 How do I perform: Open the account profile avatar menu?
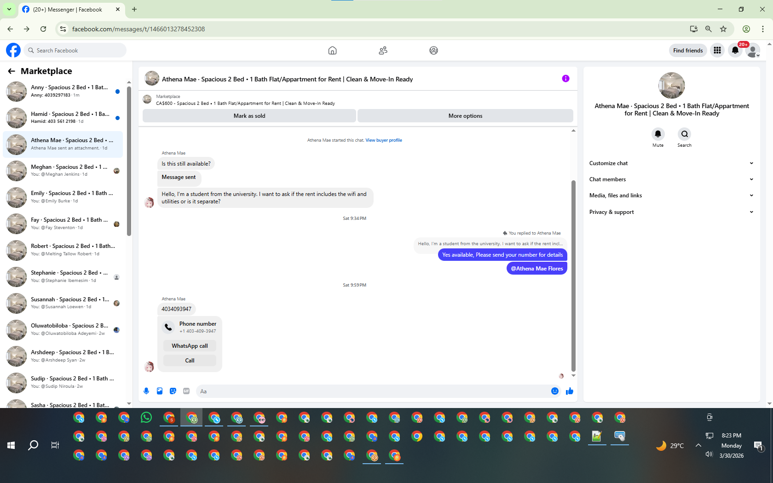pos(753,50)
